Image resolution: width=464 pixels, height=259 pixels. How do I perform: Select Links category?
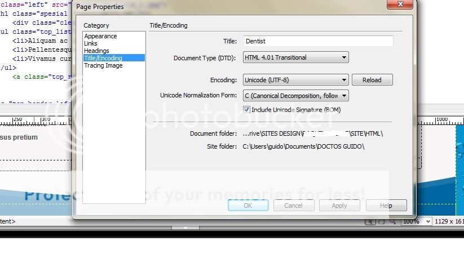(91, 43)
